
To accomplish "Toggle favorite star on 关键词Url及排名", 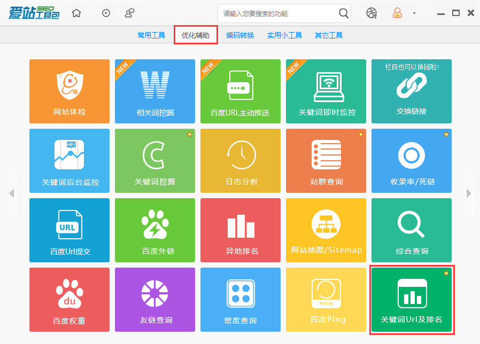I will [x=446, y=273].
